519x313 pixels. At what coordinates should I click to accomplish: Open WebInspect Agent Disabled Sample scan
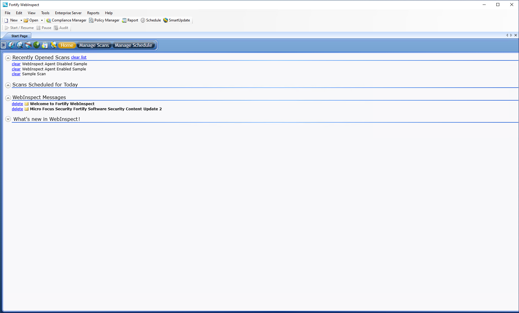55,64
